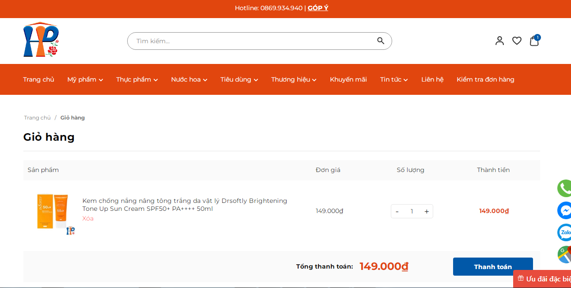This screenshot has width=571, height=288.
Task: Click the Thanh toán checkout button
Action: [493, 266]
